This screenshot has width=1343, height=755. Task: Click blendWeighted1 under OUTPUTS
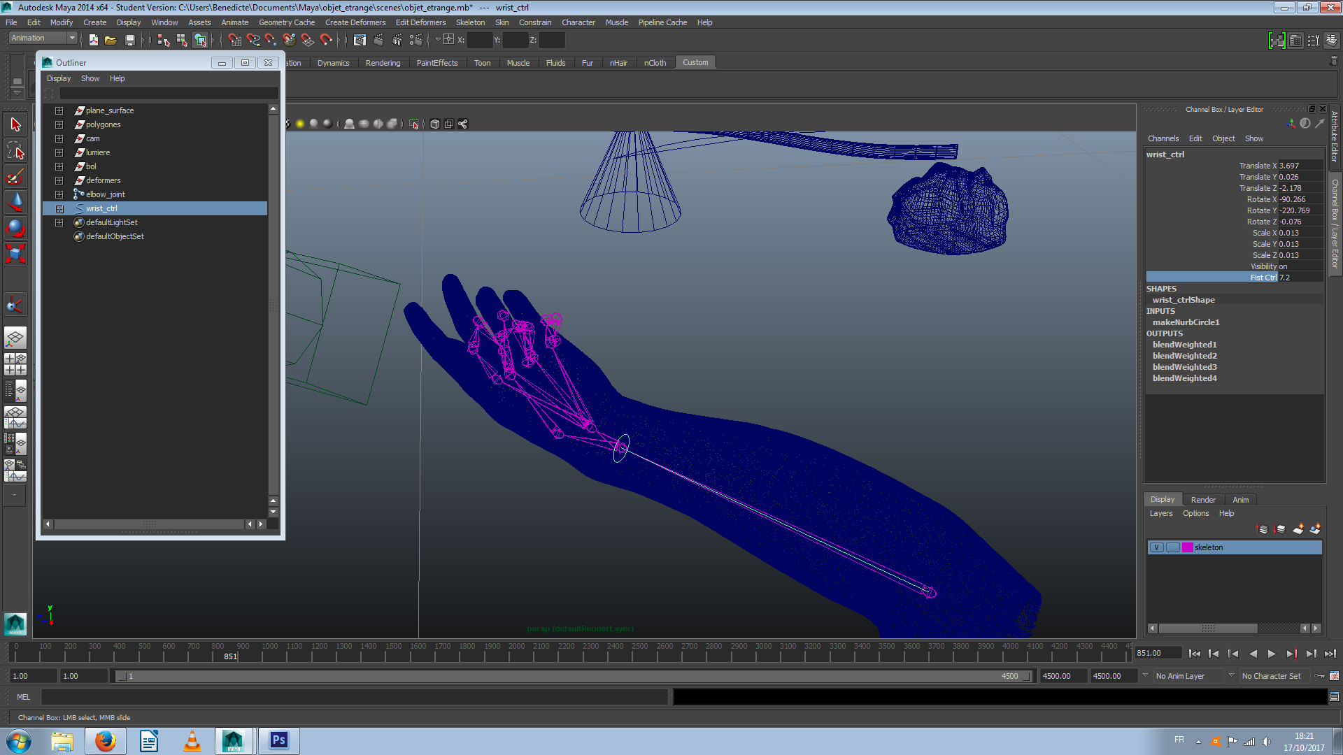tap(1184, 344)
